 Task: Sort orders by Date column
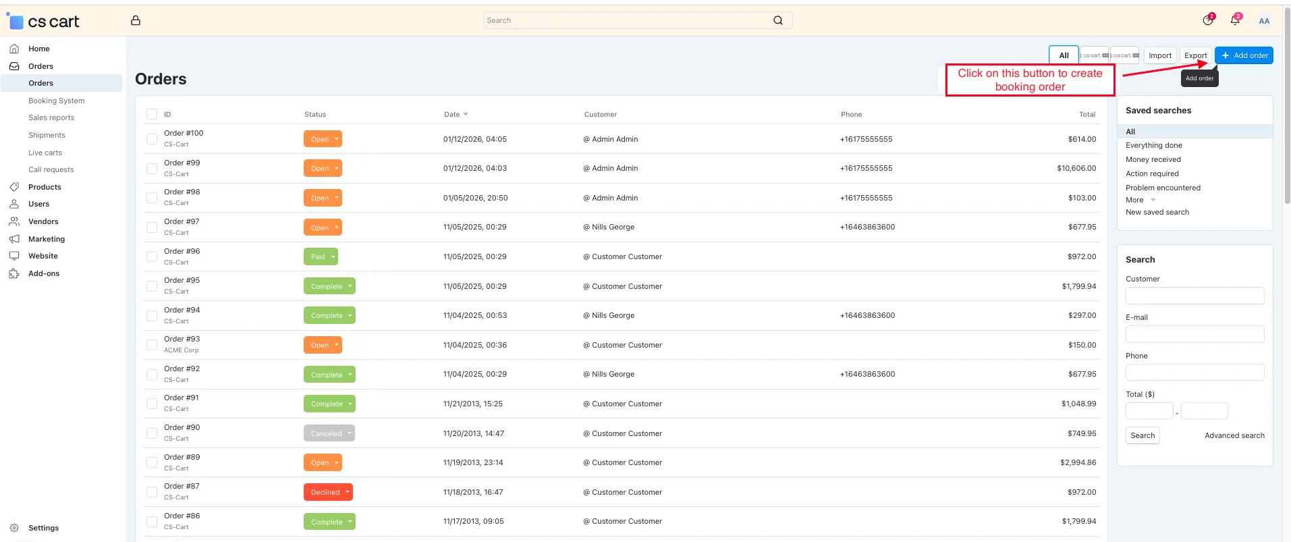(456, 114)
